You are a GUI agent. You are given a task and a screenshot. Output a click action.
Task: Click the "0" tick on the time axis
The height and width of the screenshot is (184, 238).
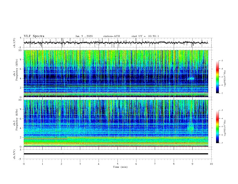[x=24, y=164]
